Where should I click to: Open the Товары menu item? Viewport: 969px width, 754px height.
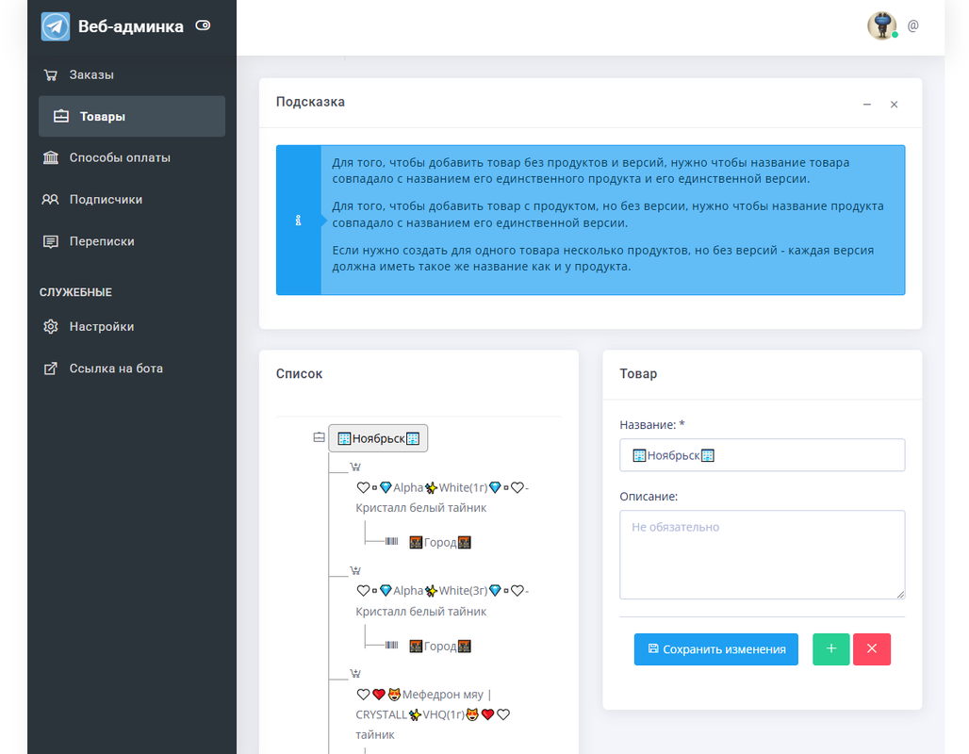coord(132,116)
